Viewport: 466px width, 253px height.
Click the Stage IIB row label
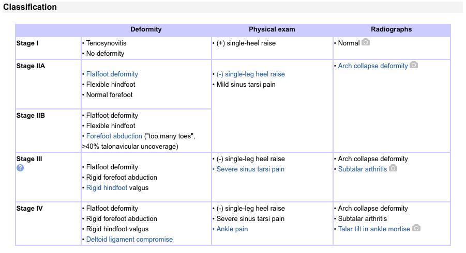[x=31, y=115]
